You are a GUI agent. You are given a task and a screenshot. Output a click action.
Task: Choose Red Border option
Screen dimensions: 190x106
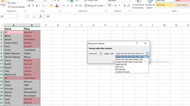[132, 69]
